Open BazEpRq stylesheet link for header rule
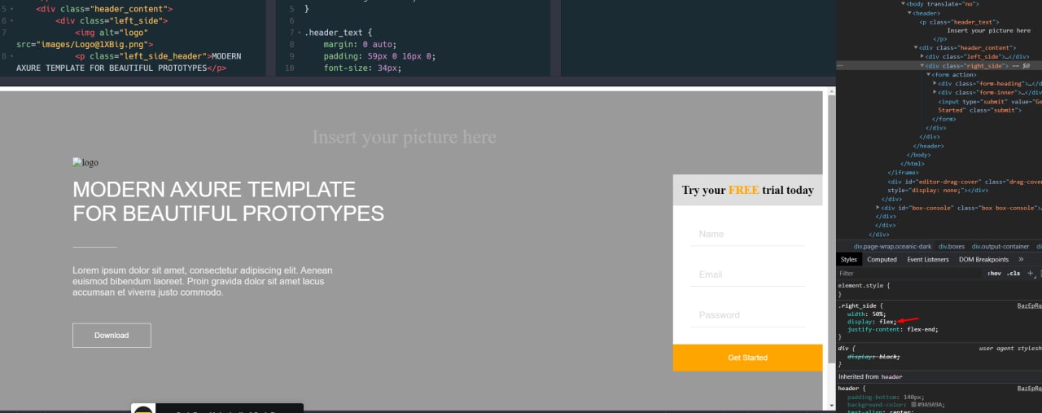This screenshot has height=413, width=1042. point(1030,389)
